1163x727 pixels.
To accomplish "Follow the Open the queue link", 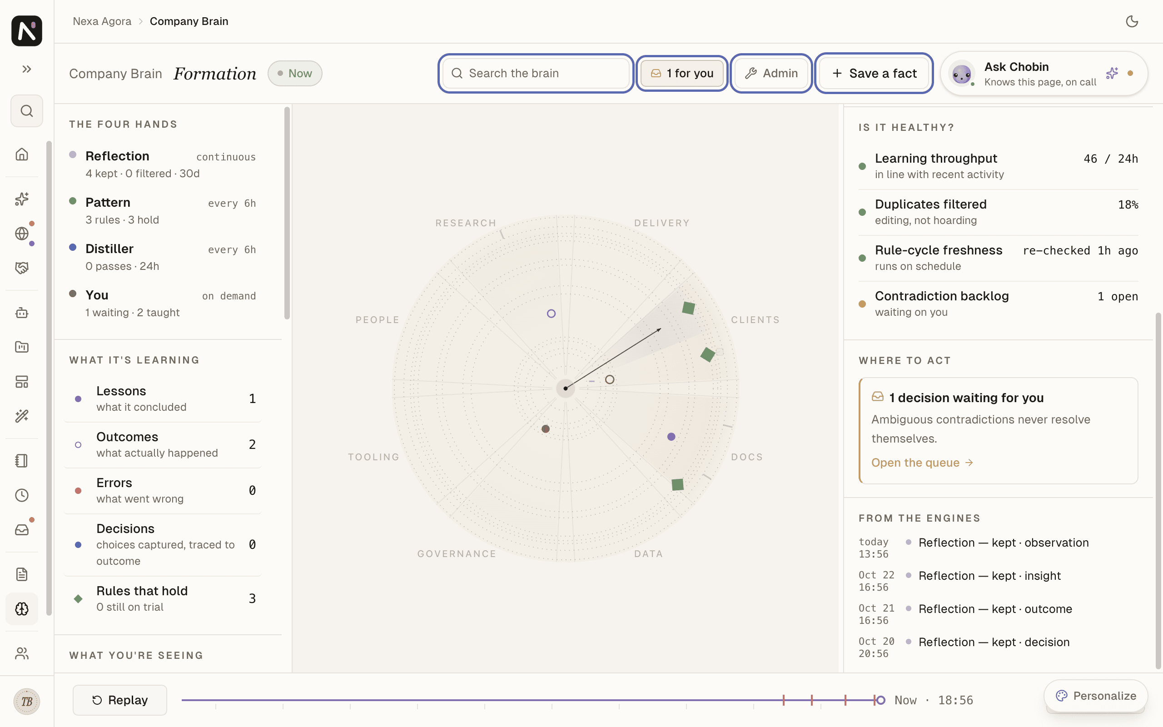I will click(922, 463).
